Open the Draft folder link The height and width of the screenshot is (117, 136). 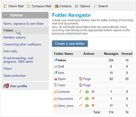point(61,66)
